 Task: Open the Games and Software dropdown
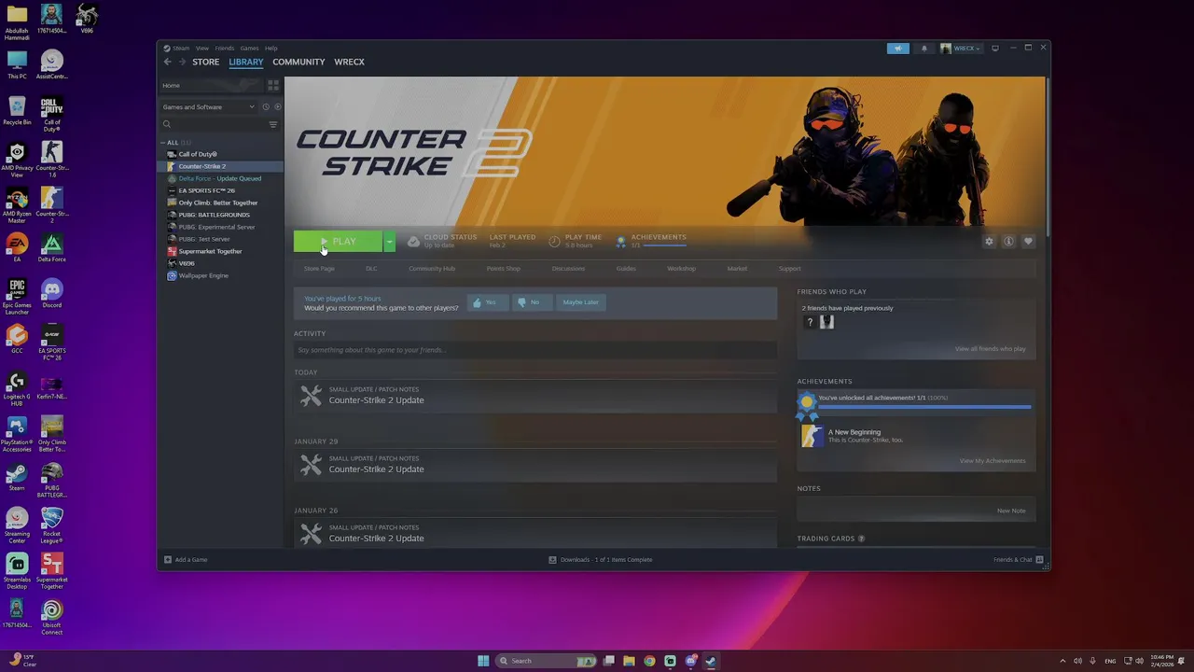[208, 106]
